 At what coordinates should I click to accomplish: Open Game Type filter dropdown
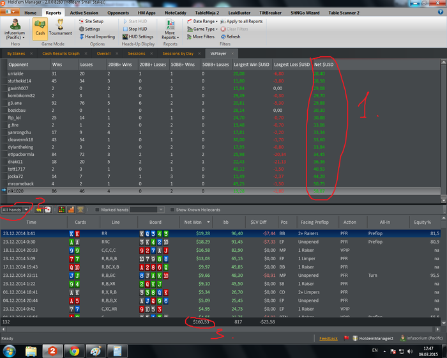coord(202,29)
